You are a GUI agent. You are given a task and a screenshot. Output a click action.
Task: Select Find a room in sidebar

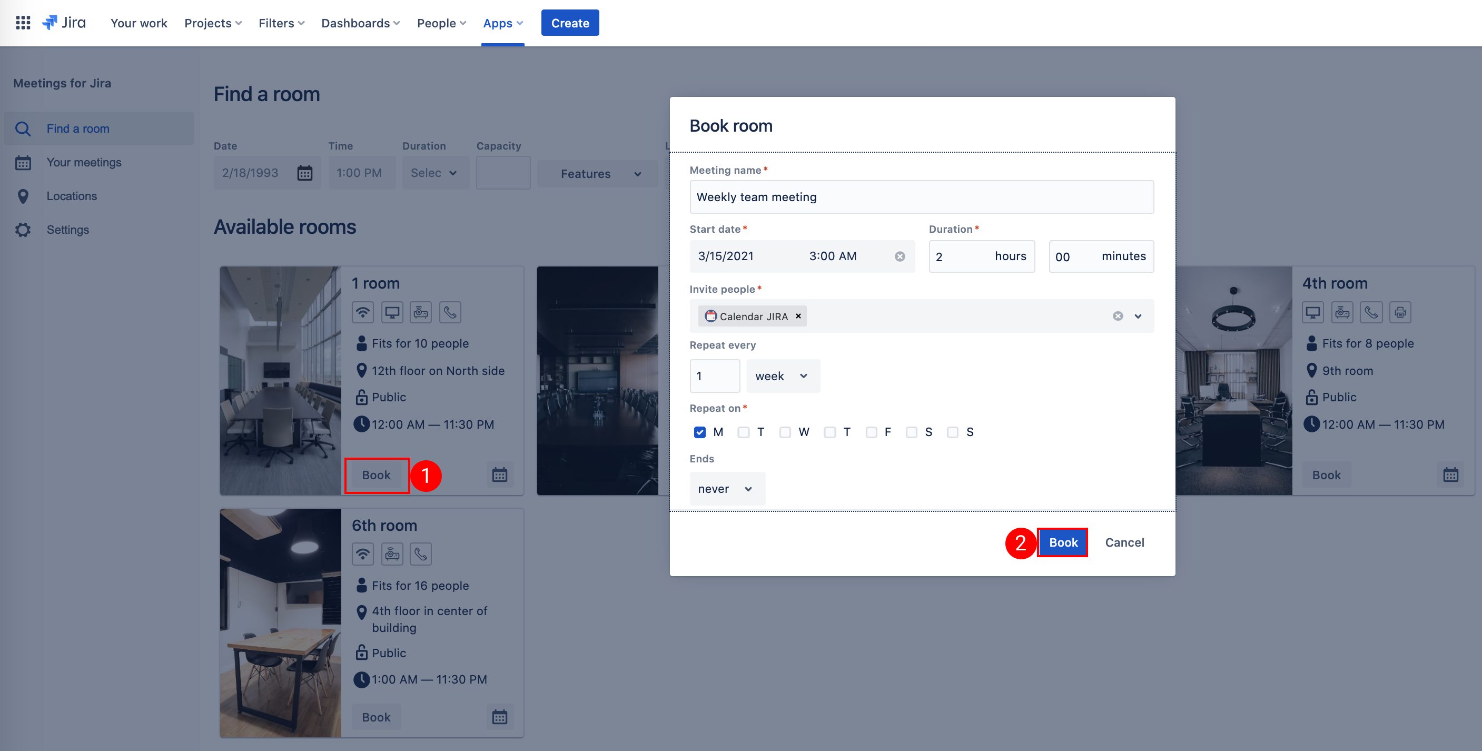coord(99,129)
